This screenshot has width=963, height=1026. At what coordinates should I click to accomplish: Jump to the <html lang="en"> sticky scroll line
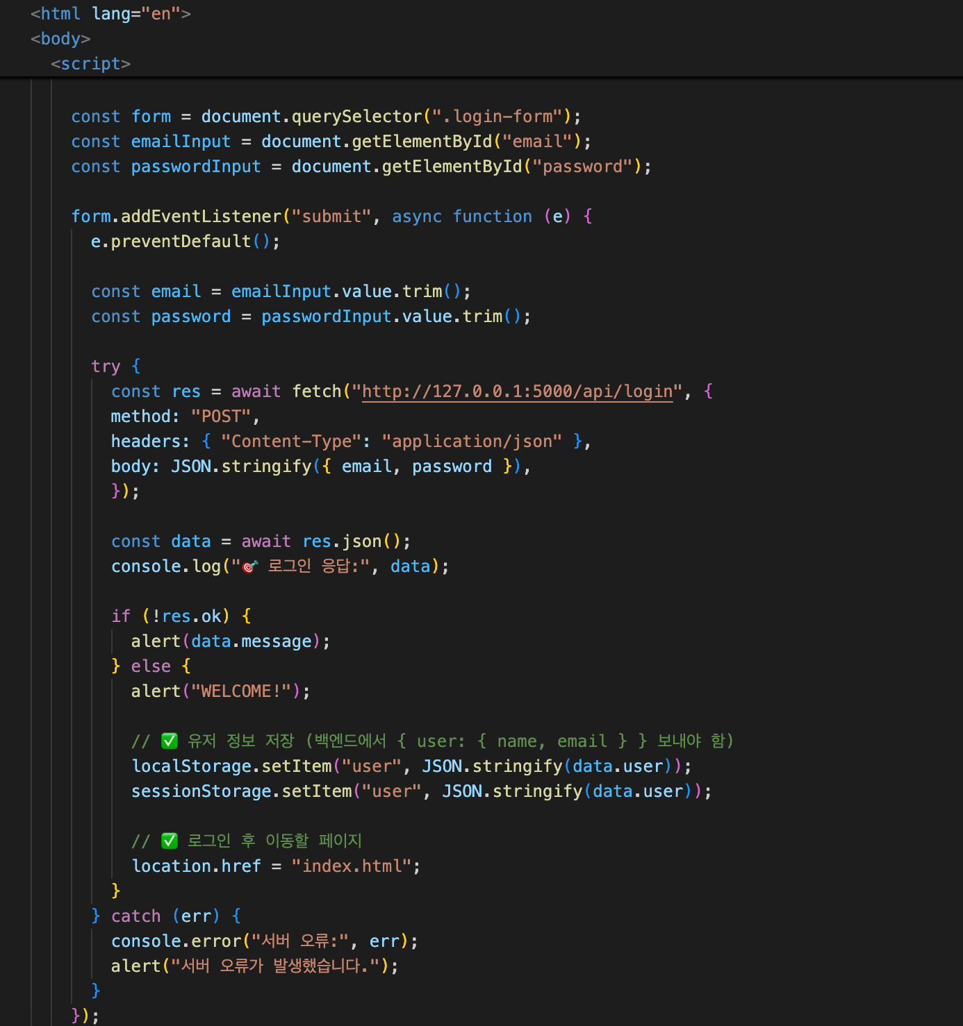click(110, 14)
